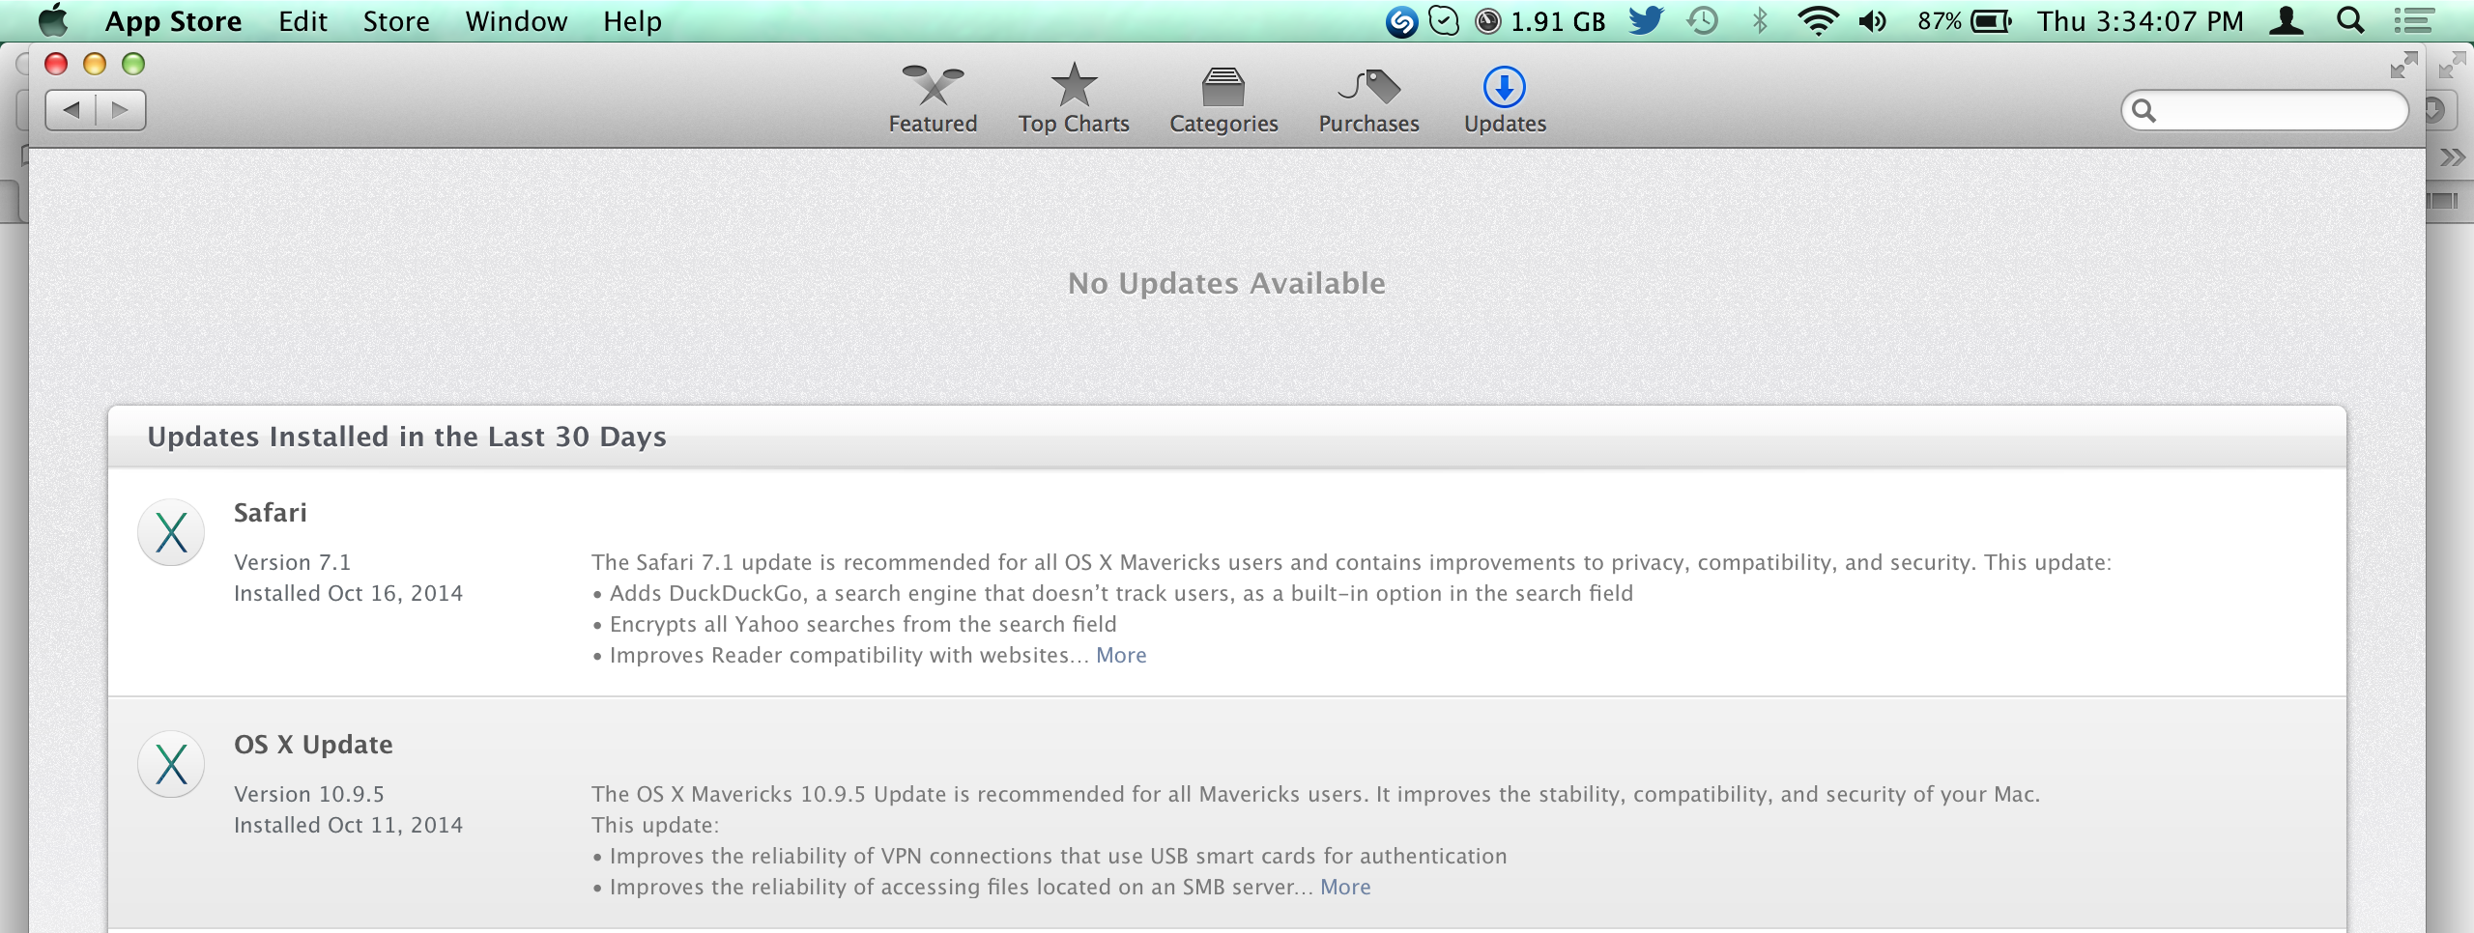Click the OS X Update icon
The image size is (2474, 933).
[x=171, y=764]
